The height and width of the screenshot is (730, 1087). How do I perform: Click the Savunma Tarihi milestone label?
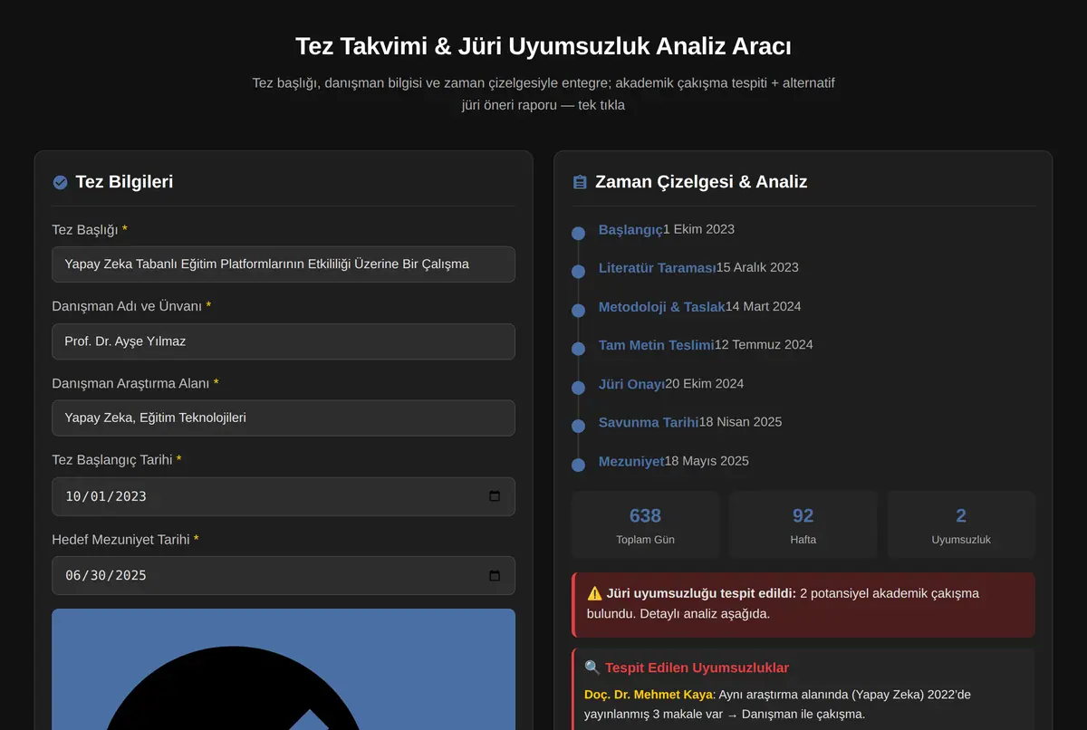[x=649, y=422]
